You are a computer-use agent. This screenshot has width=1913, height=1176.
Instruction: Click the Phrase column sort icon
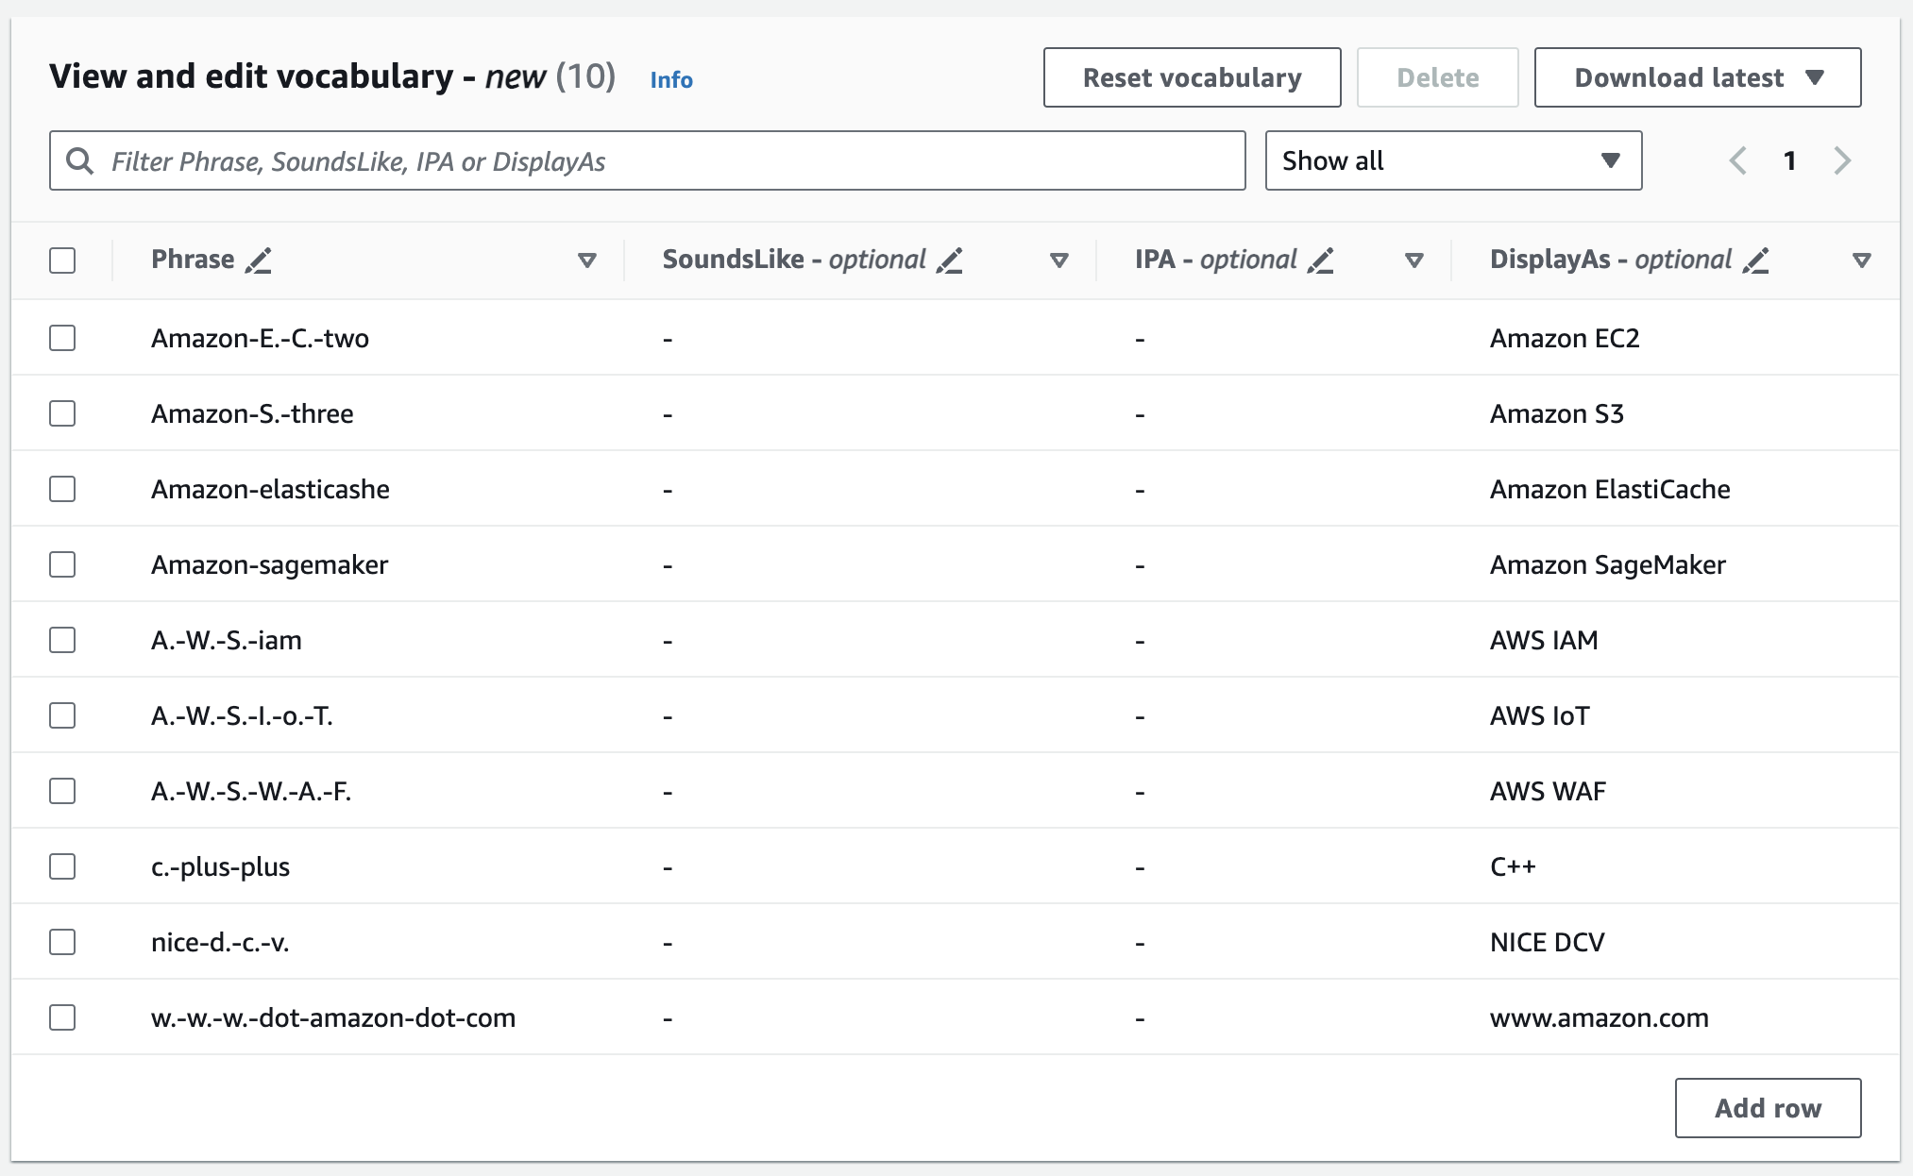[587, 260]
